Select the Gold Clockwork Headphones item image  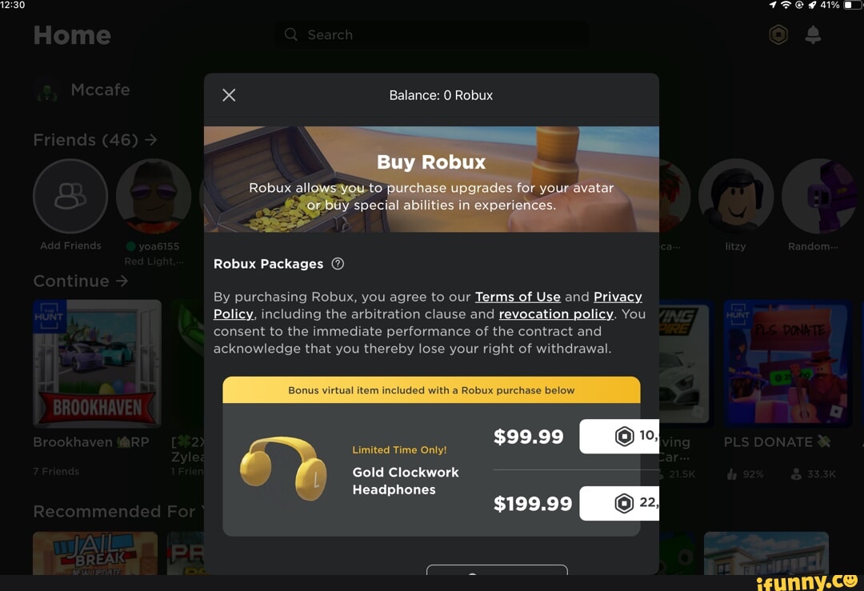coord(283,469)
